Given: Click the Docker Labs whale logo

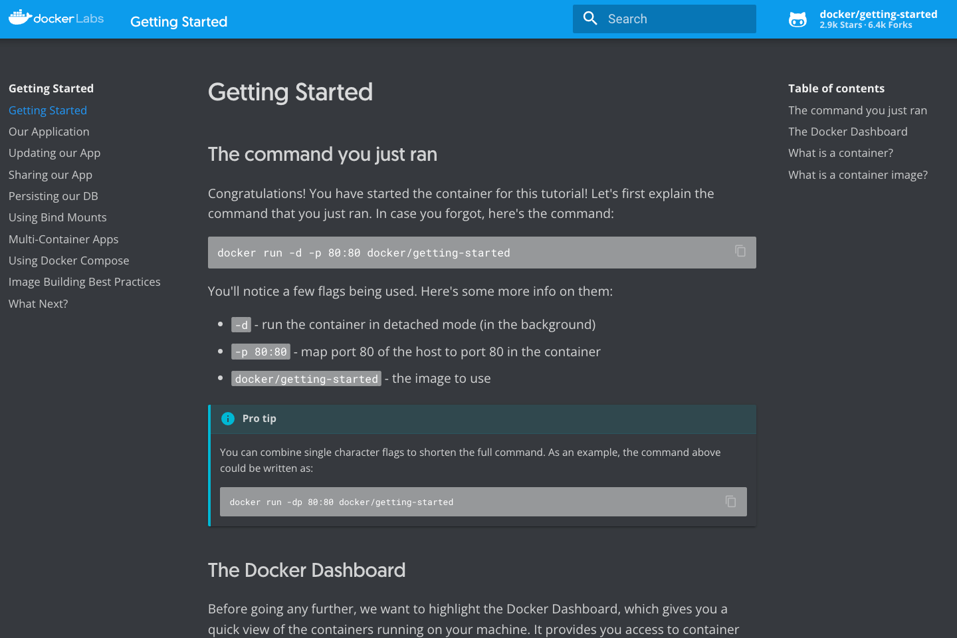Looking at the screenshot, I should point(56,18).
